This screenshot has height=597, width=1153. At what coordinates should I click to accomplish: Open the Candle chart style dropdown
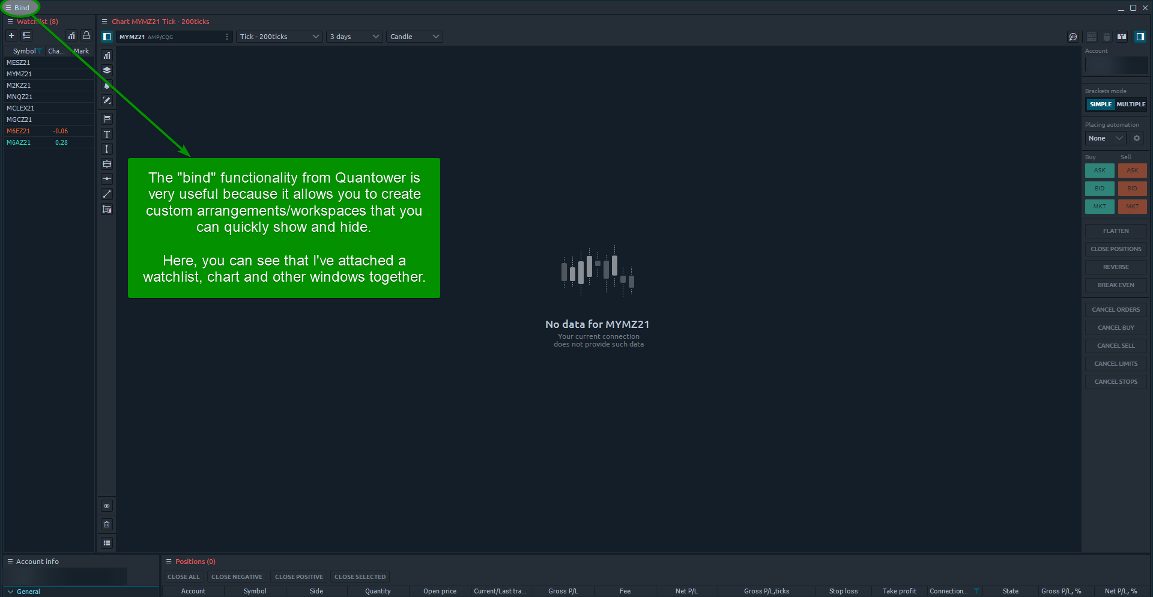414,37
